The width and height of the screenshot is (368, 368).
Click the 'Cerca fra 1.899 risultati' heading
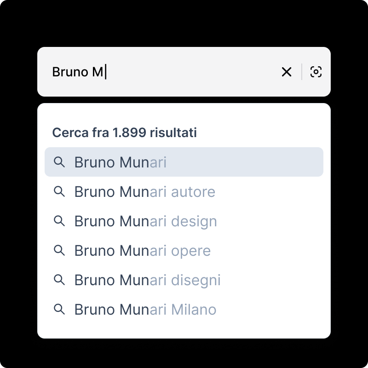(x=124, y=132)
